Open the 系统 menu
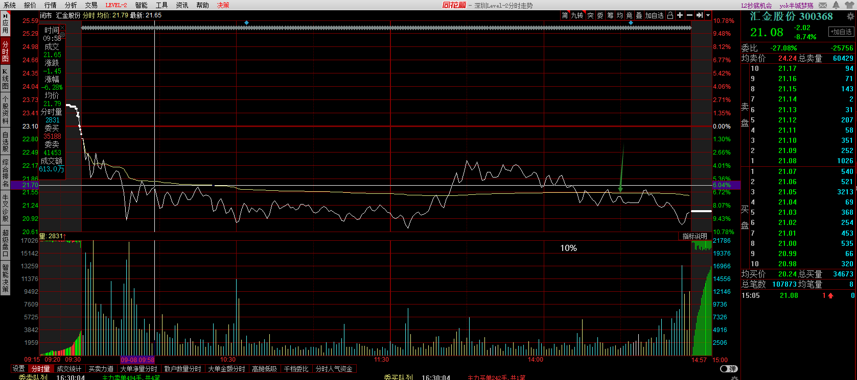 (9, 5)
